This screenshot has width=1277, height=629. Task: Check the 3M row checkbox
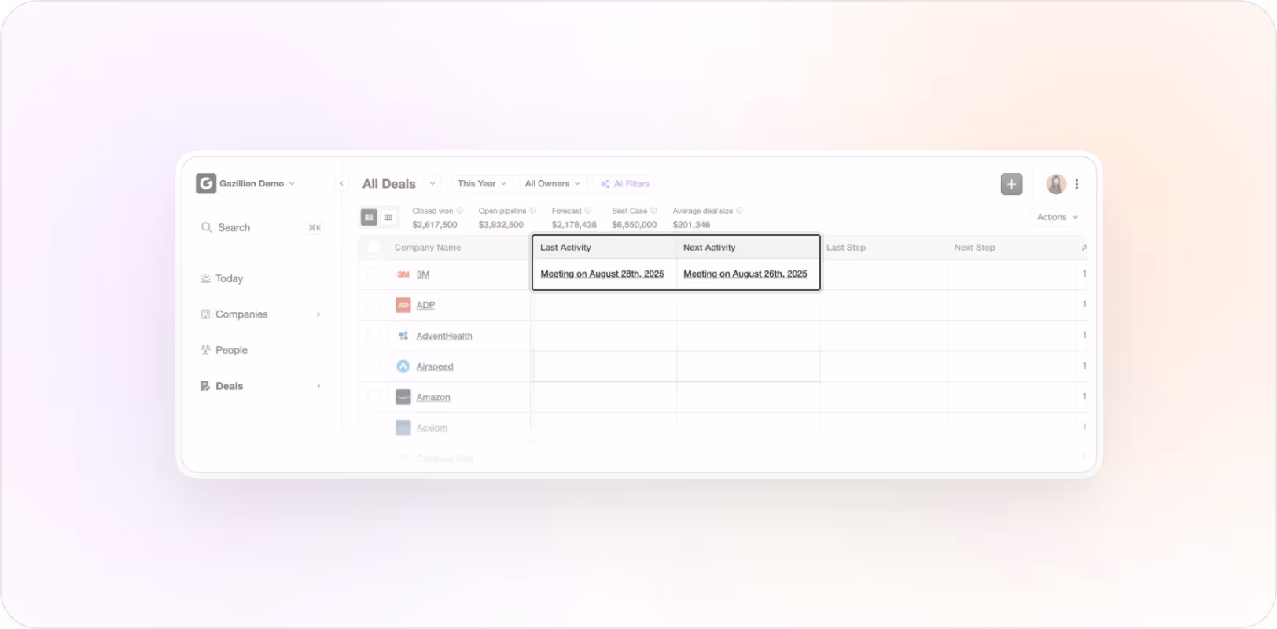click(374, 274)
